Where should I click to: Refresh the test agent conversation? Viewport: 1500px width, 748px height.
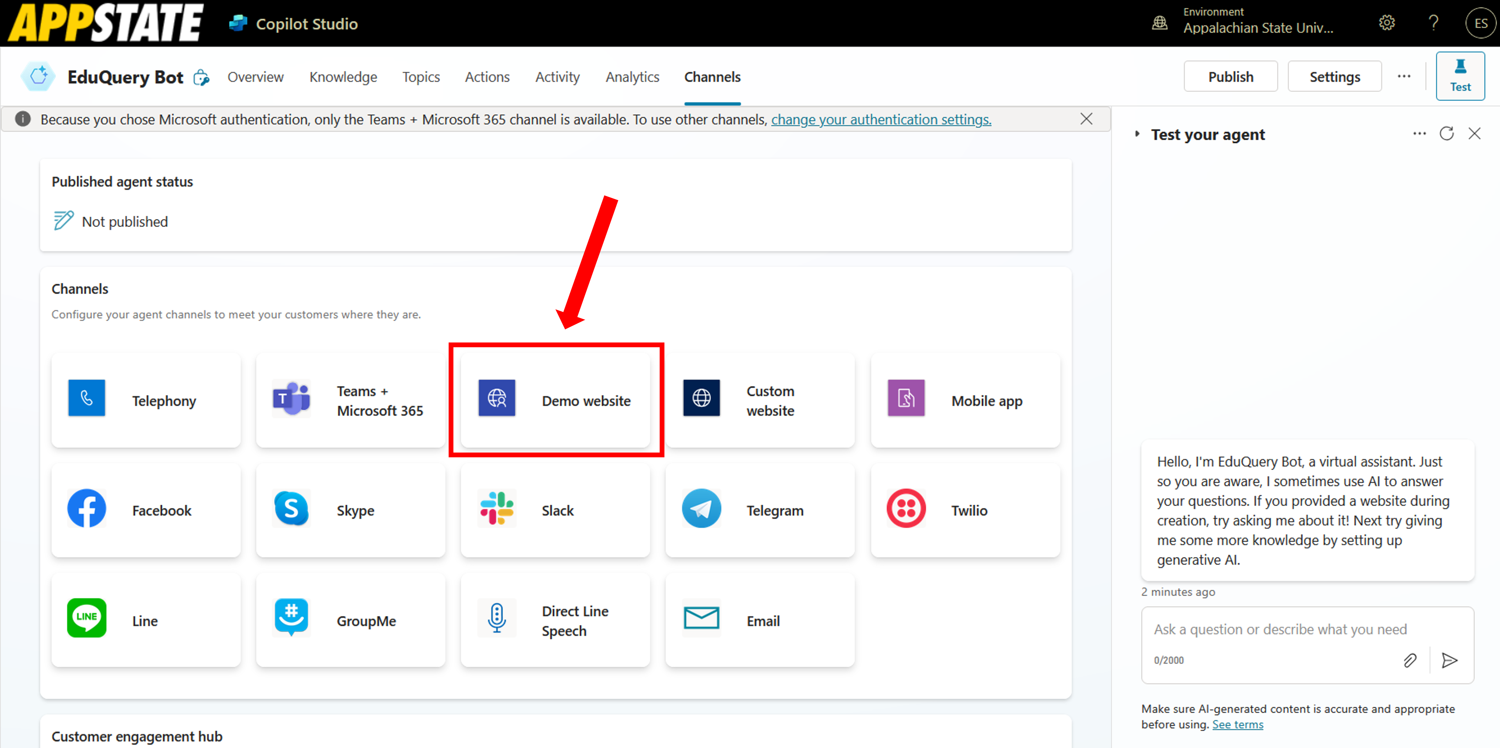coord(1446,134)
